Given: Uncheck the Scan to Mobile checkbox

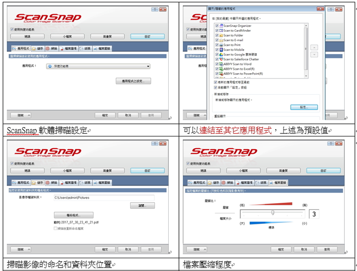Looking at the screenshot, I should click(x=217, y=50).
